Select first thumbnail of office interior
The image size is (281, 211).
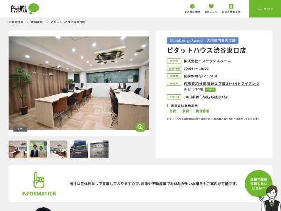18,149
